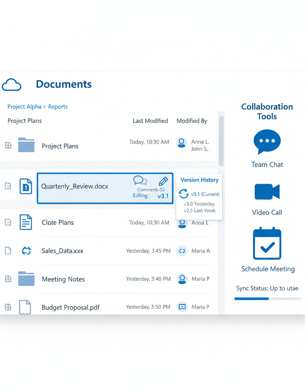
Task: Open the Reports breadcrumb link
Action: 58,107
